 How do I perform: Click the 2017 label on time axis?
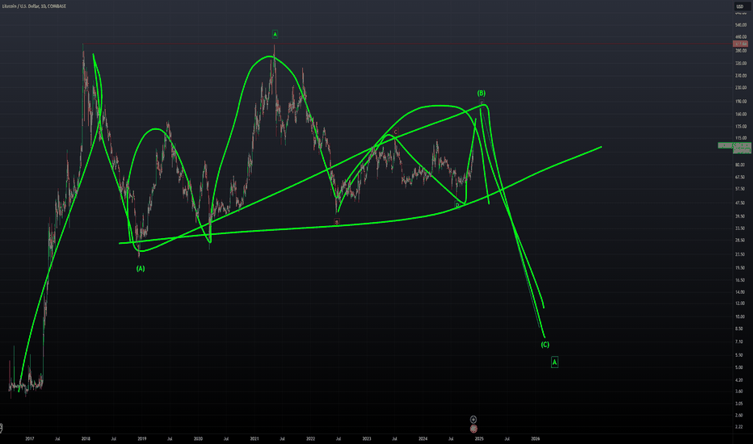(x=30, y=438)
